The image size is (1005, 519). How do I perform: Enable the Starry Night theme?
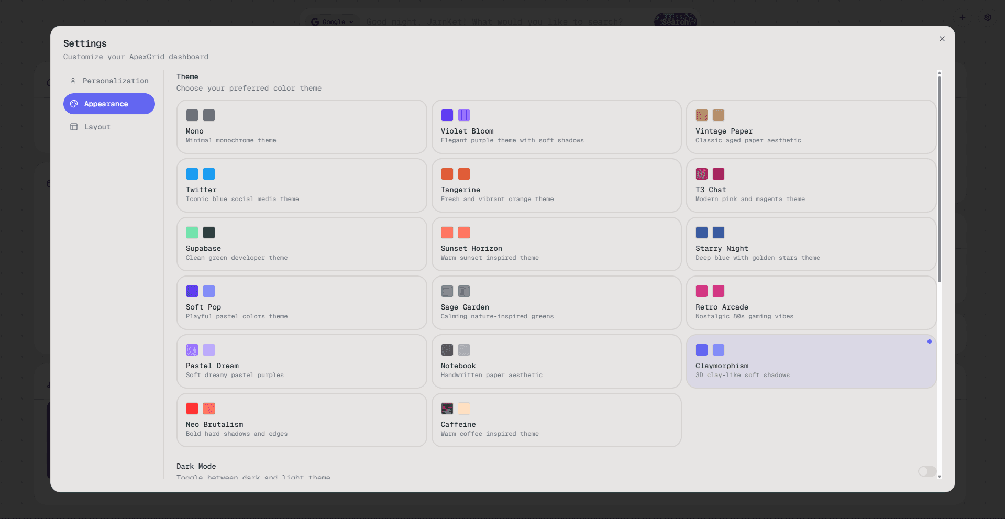[811, 244]
